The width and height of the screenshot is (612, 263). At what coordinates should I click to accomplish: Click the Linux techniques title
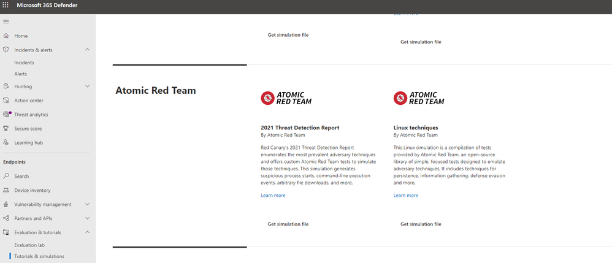pos(416,128)
